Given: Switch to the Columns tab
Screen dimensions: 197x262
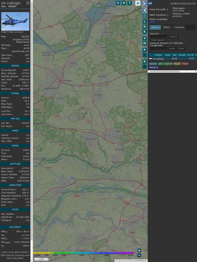Looking at the screenshot, I should pyautogui.click(x=179, y=27).
